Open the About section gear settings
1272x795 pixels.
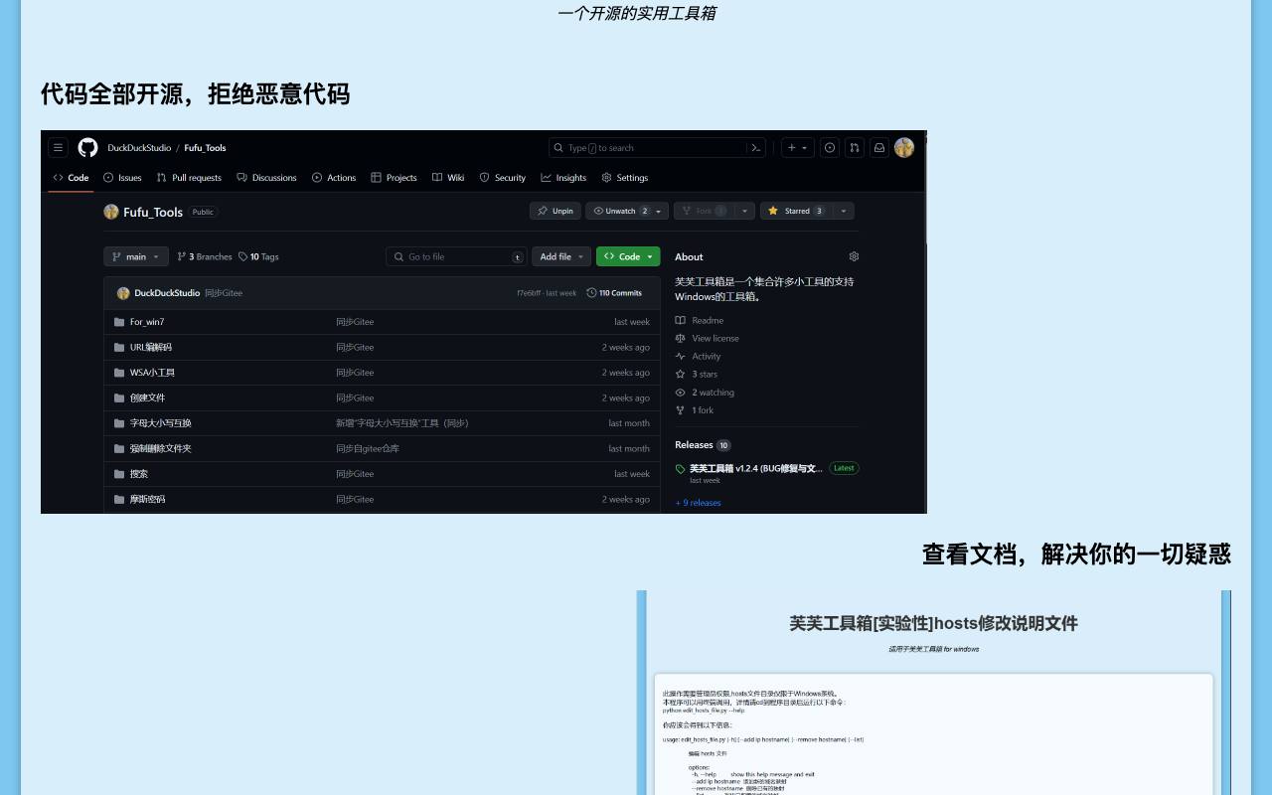(x=854, y=256)
